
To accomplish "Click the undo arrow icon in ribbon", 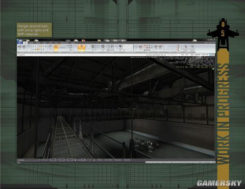I will tap(29, 46).
